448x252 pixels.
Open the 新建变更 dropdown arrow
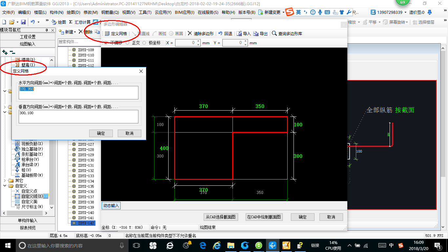(283, 12)
